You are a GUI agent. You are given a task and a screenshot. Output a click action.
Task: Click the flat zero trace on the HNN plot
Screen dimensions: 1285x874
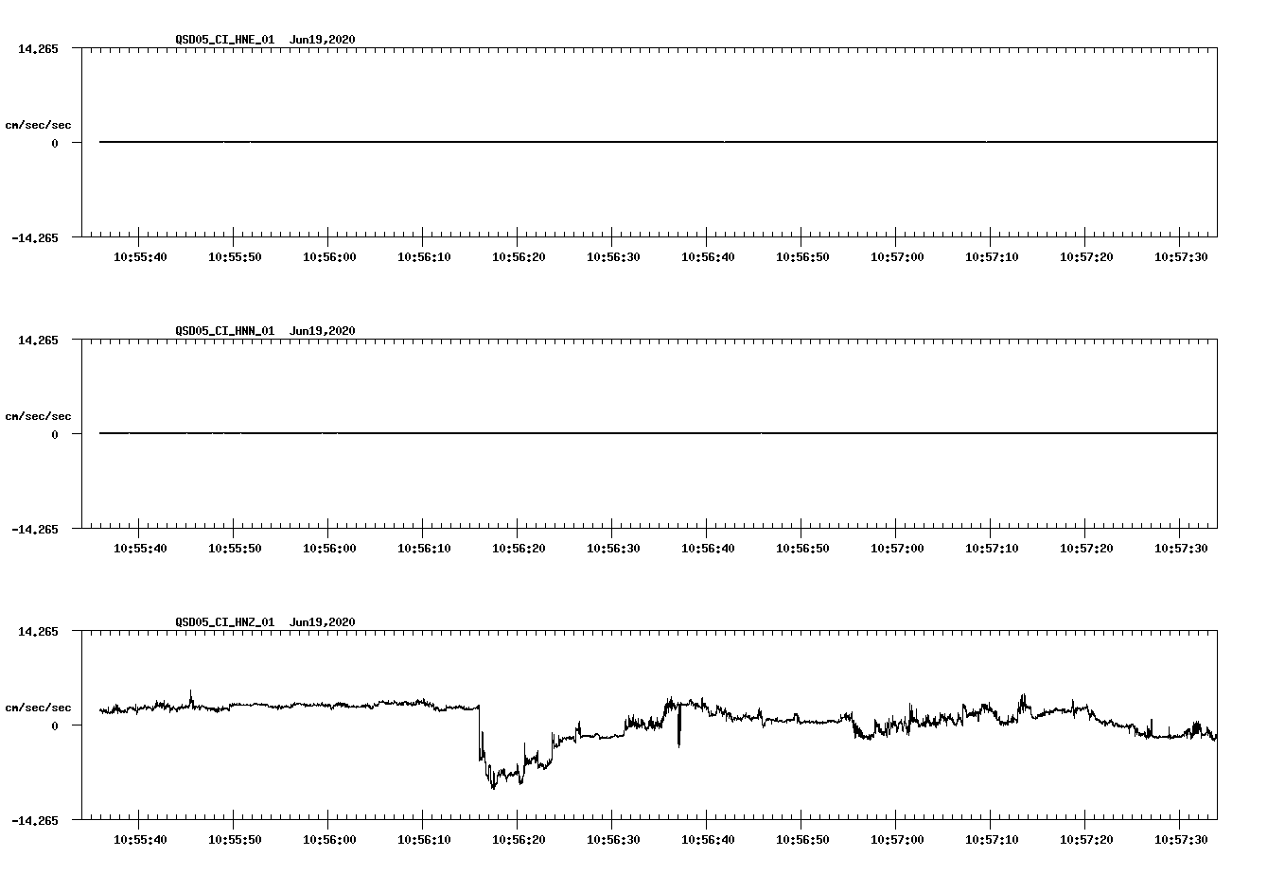658,433
